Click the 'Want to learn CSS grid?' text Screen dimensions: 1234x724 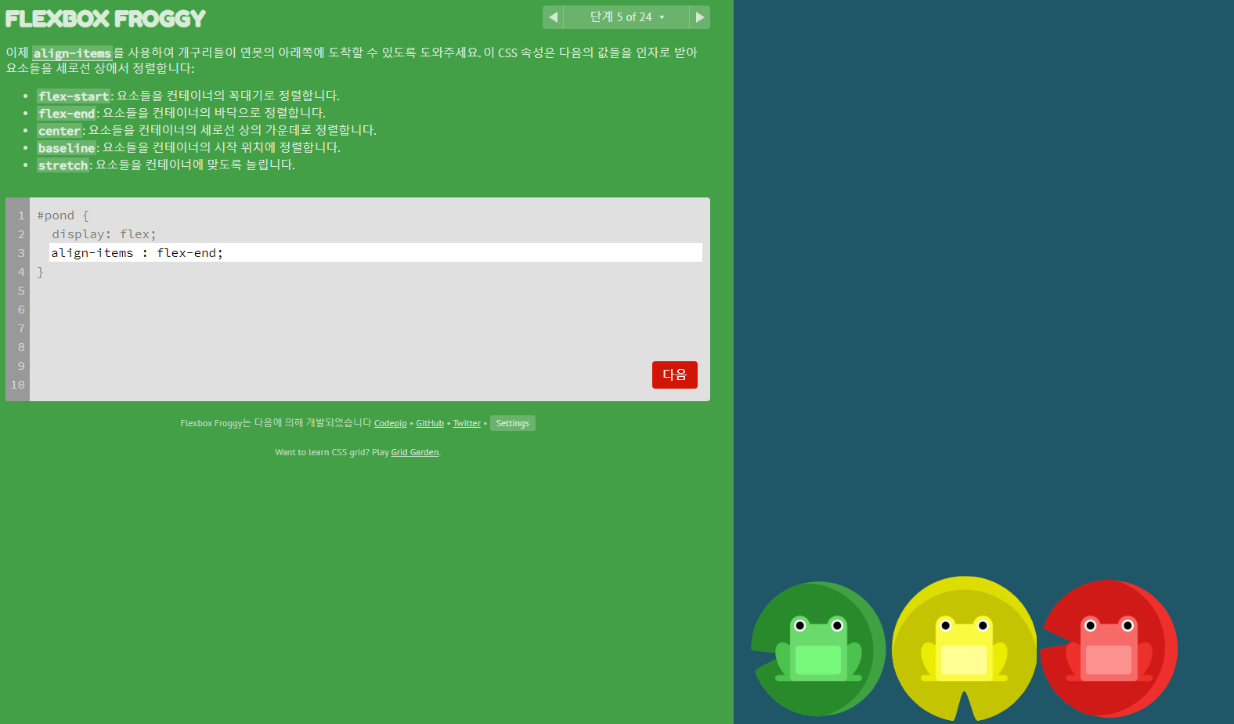322,452
